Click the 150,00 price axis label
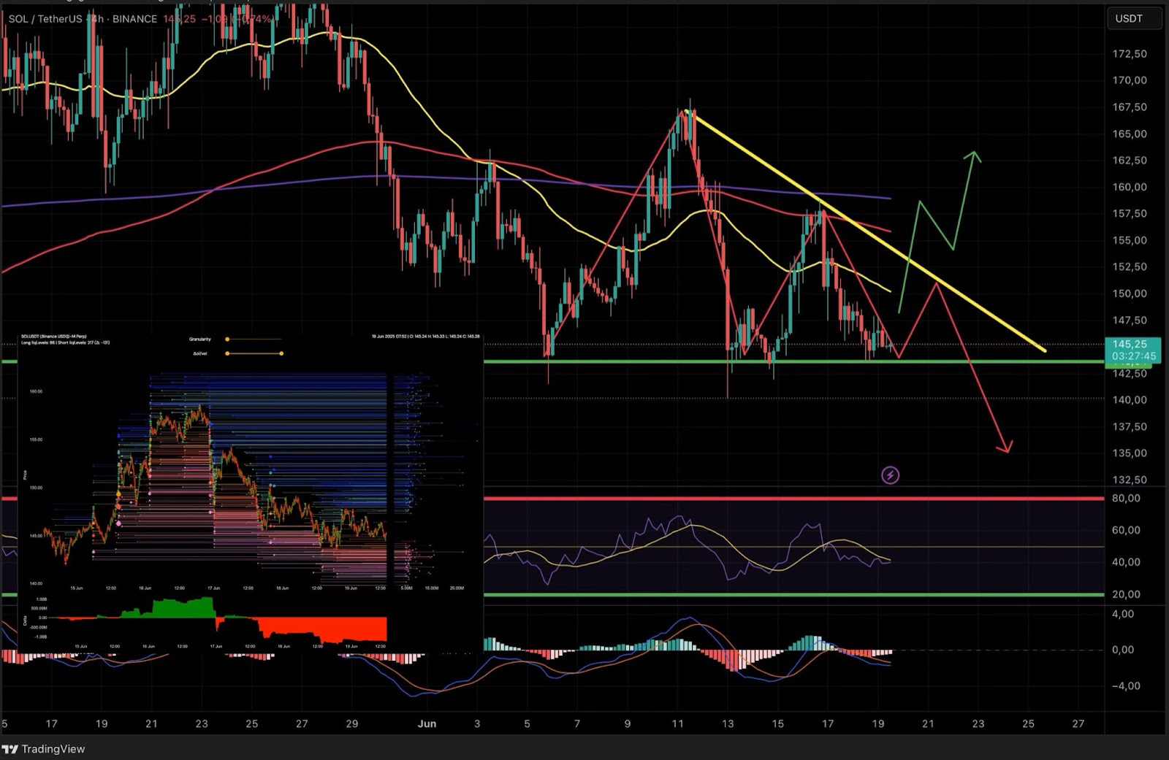This screenshot has width=1169, height=760. coord(1130,293)
